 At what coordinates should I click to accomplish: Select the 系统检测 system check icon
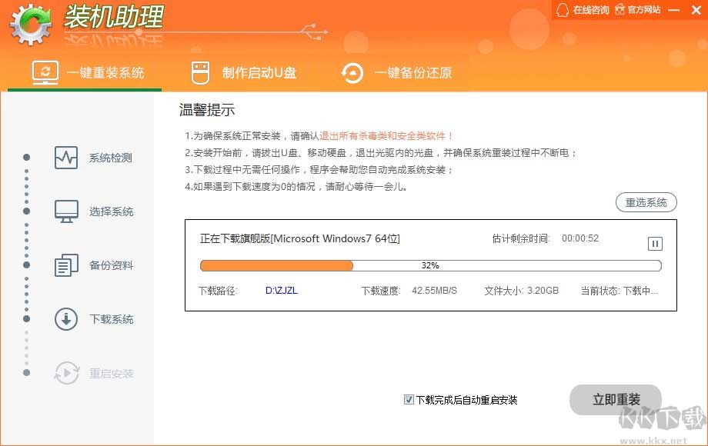point(66,158)
